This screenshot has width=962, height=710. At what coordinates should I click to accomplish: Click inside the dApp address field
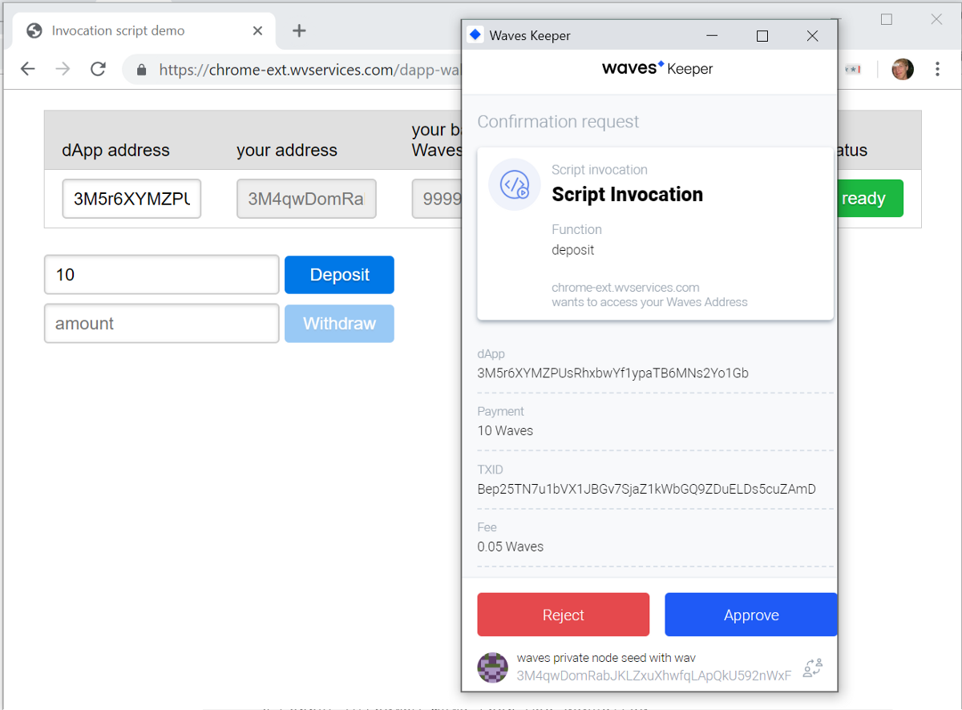[x=131, y=198]
